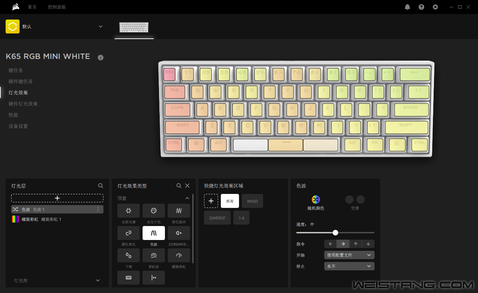This screenshot has height=293, width=478.
Task: Click the FN key on keyboard preview
Action: pos(375,144)
